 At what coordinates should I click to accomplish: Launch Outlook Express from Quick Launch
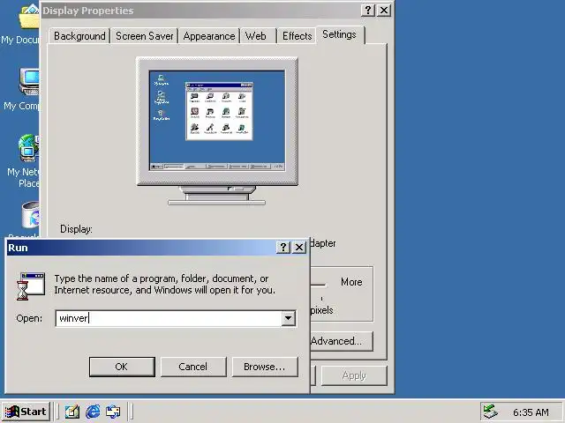(113, 412)
